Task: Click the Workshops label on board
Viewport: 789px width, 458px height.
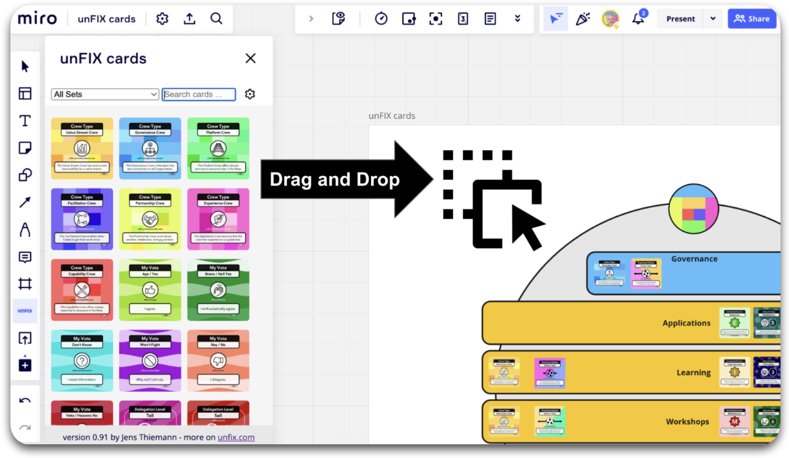Action: pos(687,422)
